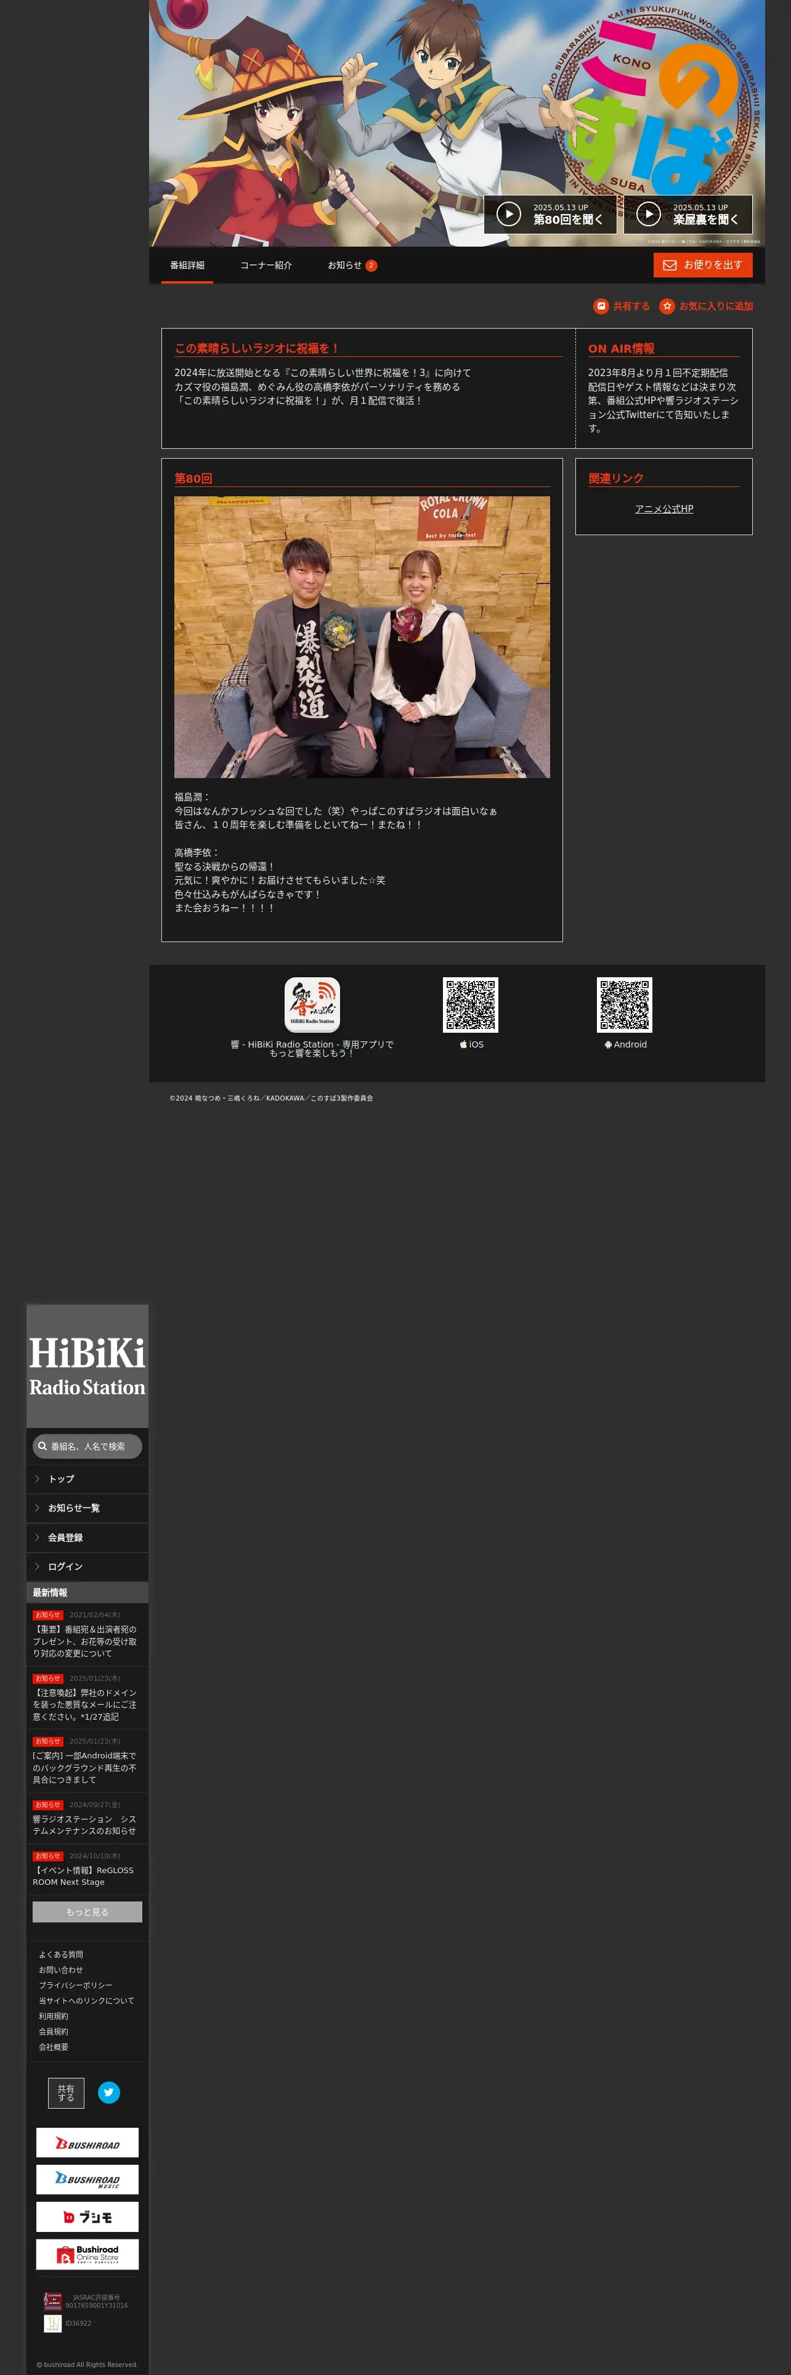Open Android background playback issue notice
Image resolution: width=791 pixels, height=2375 pixels.
pyautogui.click(x=87, y=1761)
